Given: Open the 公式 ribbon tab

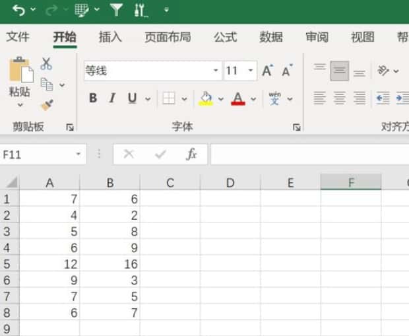Looking at the screenshot, I should 225,37.
